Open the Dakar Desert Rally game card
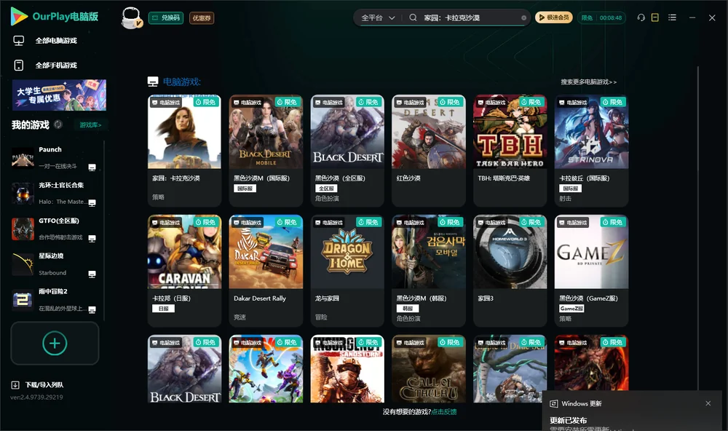This screenshot has height=431, width=728. [x=266, y=271]
